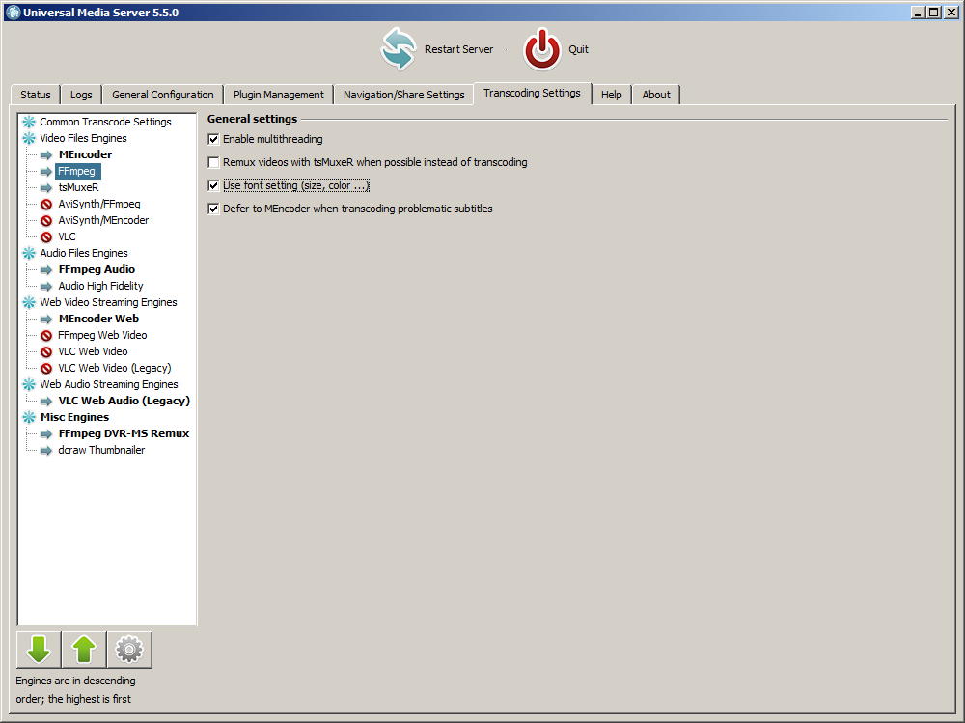The width and height of the screenshot is (965, 723).
Task: Click snowflake icon of Web Video Streaming Engines
Action: 29,302
